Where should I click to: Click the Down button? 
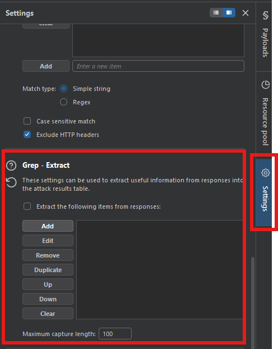tap(48, 299)
